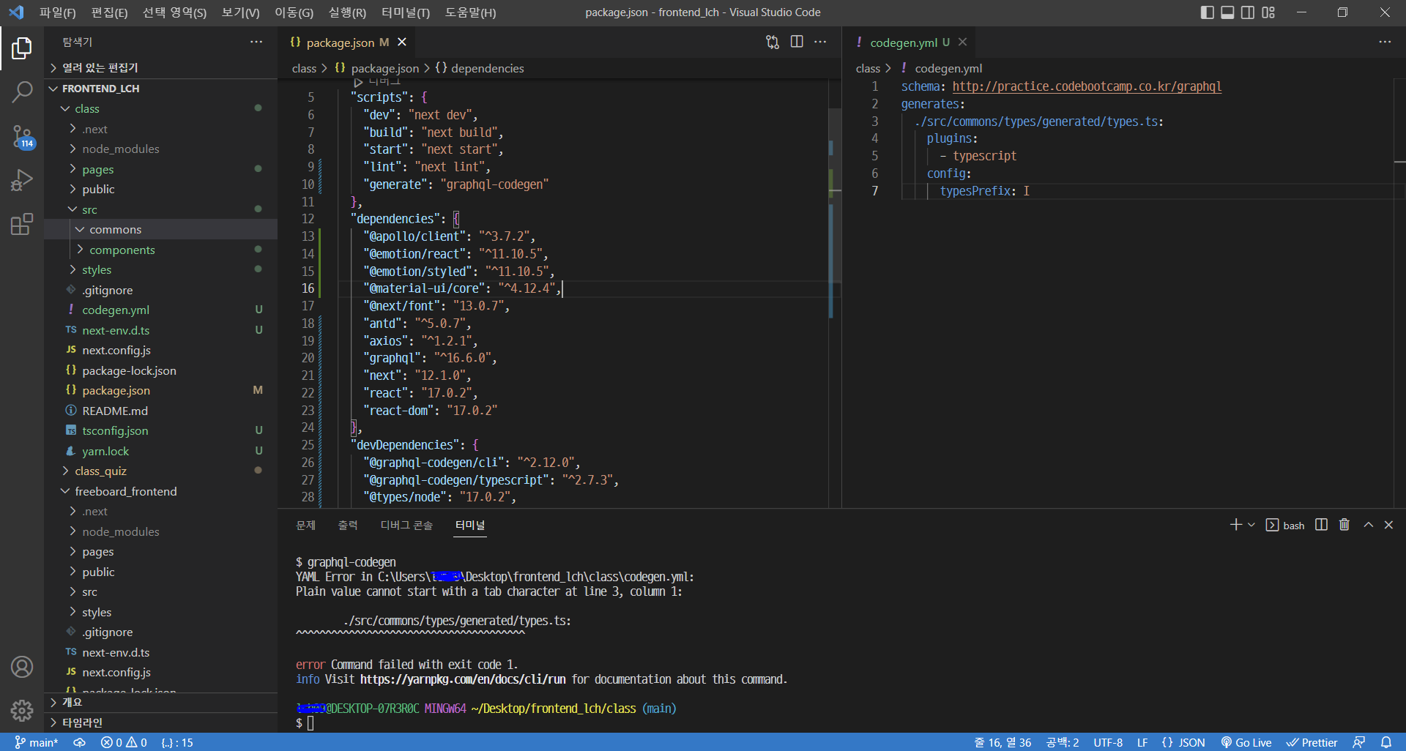Click Open Changes icon in editor toolbar

pyautogui.click(x=773, y=42)
